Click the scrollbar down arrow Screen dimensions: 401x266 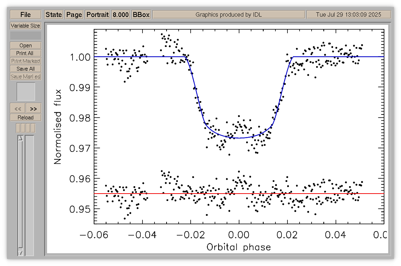pyautogui.click(x=20, y=253)
